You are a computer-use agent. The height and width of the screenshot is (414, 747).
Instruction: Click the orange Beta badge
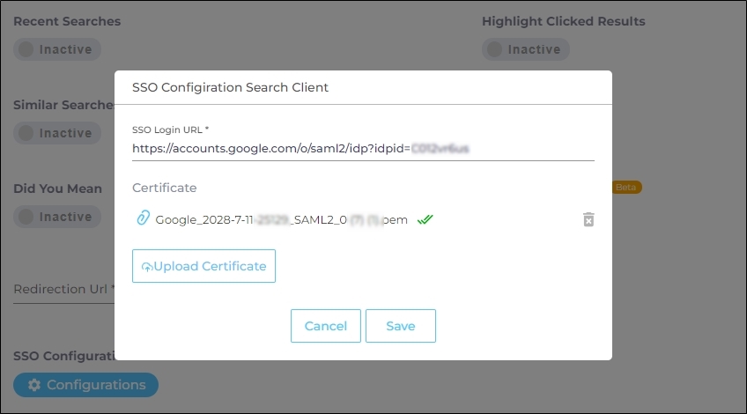coord(625,187)
